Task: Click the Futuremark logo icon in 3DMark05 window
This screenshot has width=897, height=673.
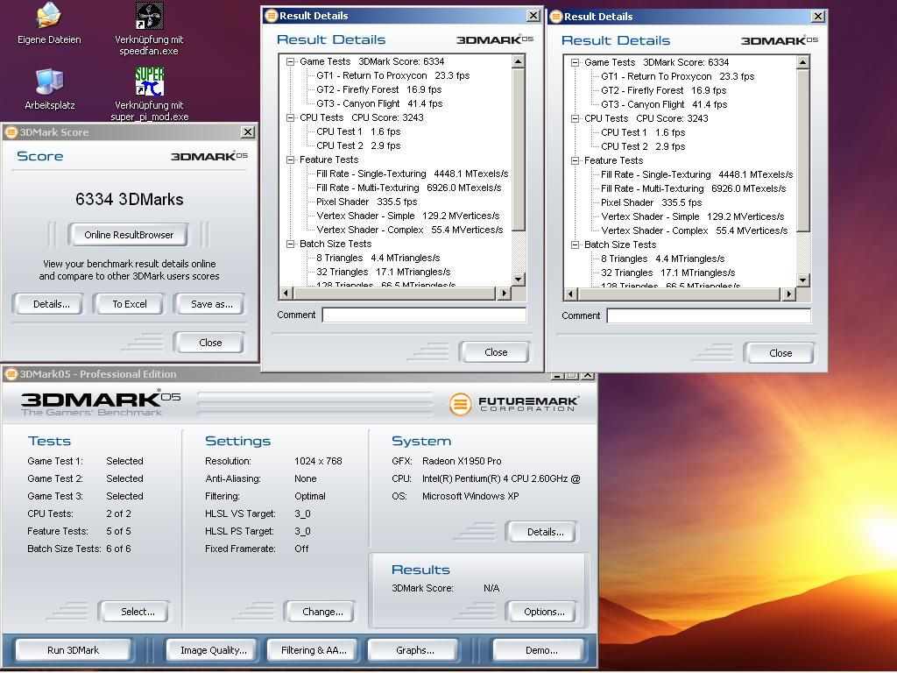Action: [460, 403]
